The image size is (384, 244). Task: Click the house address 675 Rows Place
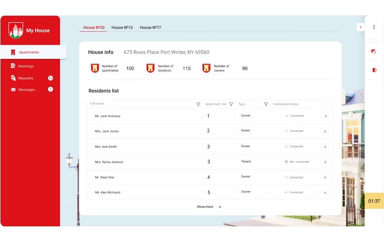166,52
